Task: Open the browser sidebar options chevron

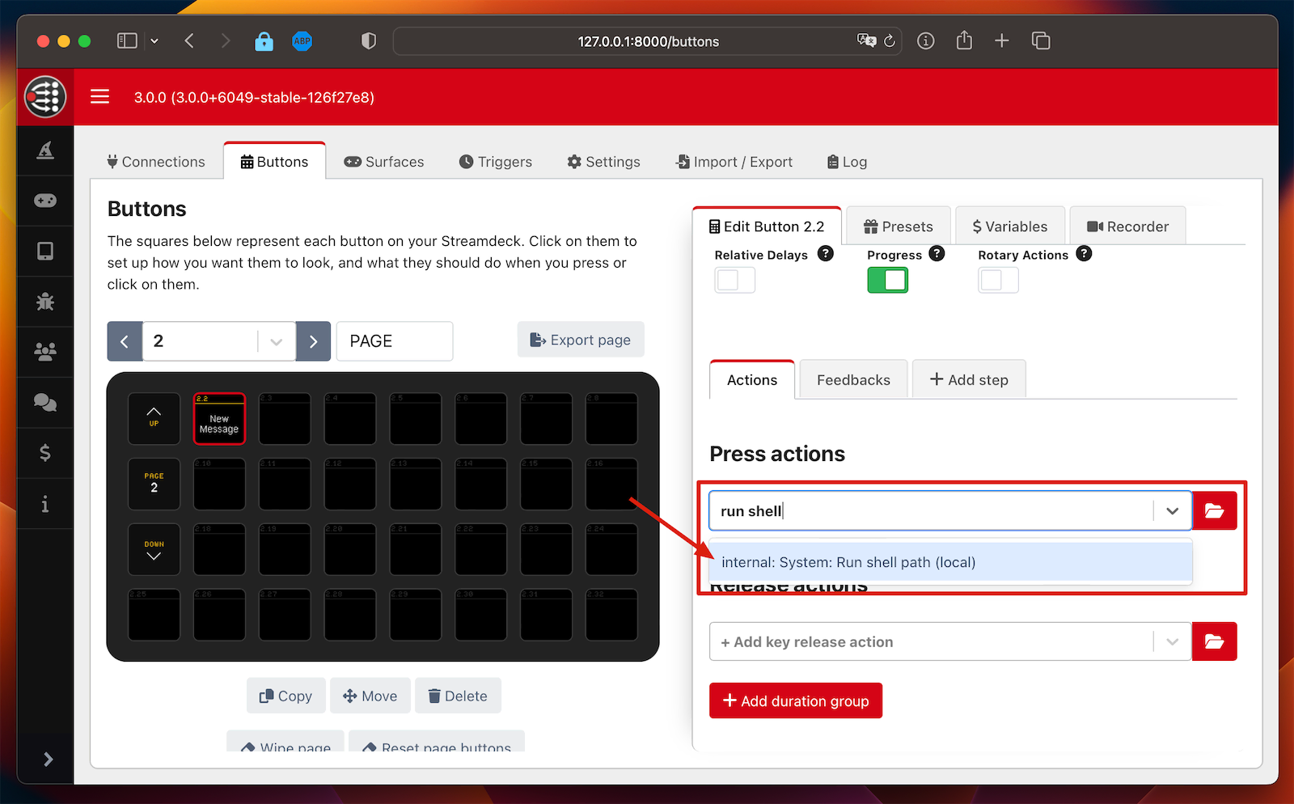Action: point(154,40)
